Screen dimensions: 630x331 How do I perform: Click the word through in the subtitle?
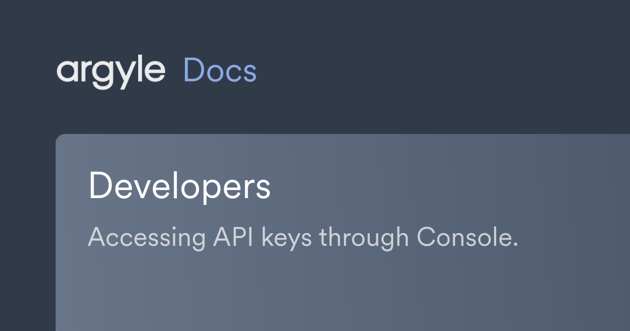pos(364,239)
